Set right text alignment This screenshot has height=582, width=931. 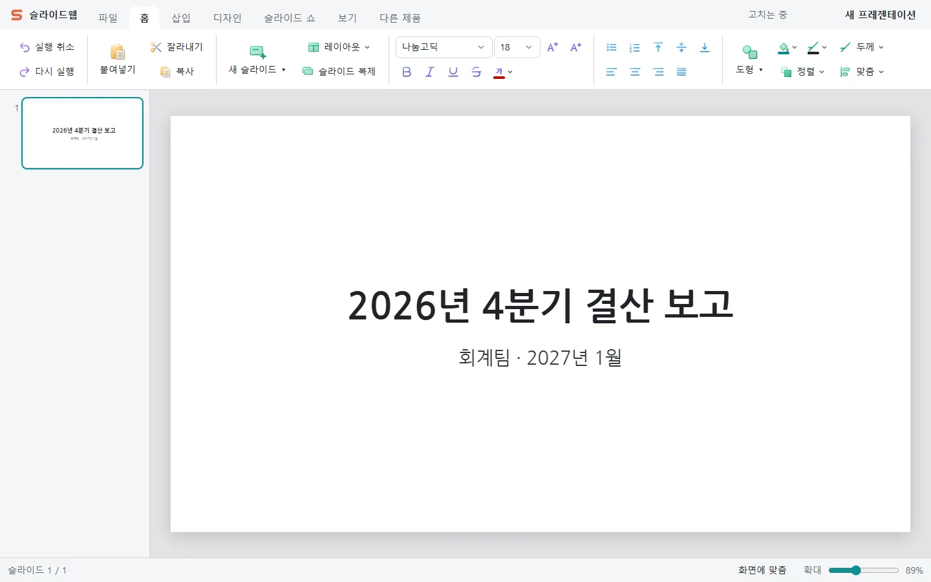click(658, 72)
